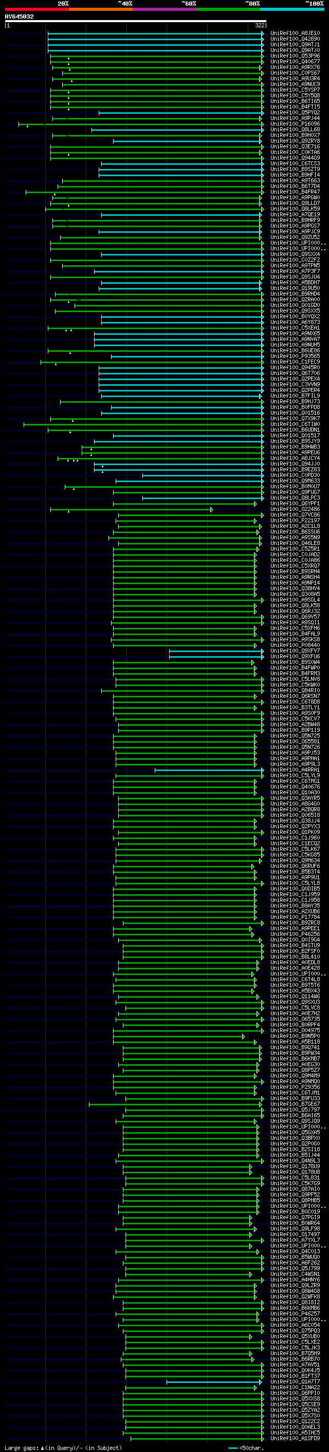Select hit UniRef100_Q8LK59

(295, 209)
